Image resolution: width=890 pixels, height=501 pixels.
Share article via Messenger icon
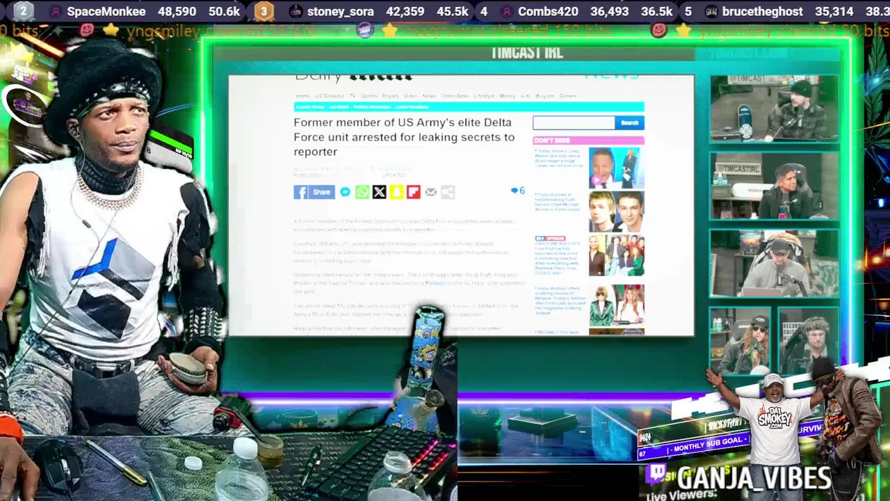pos(346,192)
